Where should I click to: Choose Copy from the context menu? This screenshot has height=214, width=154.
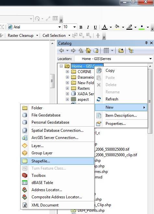[121, 70]
